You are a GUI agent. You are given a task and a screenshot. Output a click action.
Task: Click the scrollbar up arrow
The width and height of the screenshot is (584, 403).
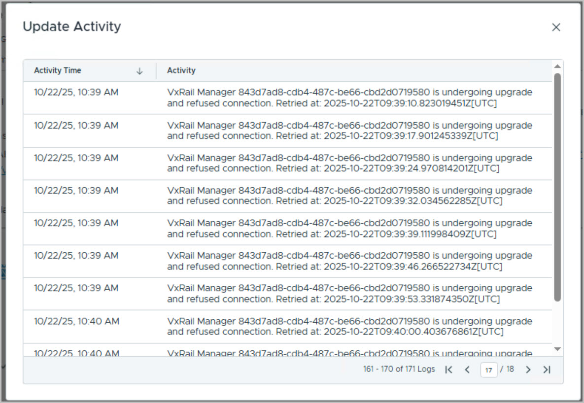tap(557, 67)
